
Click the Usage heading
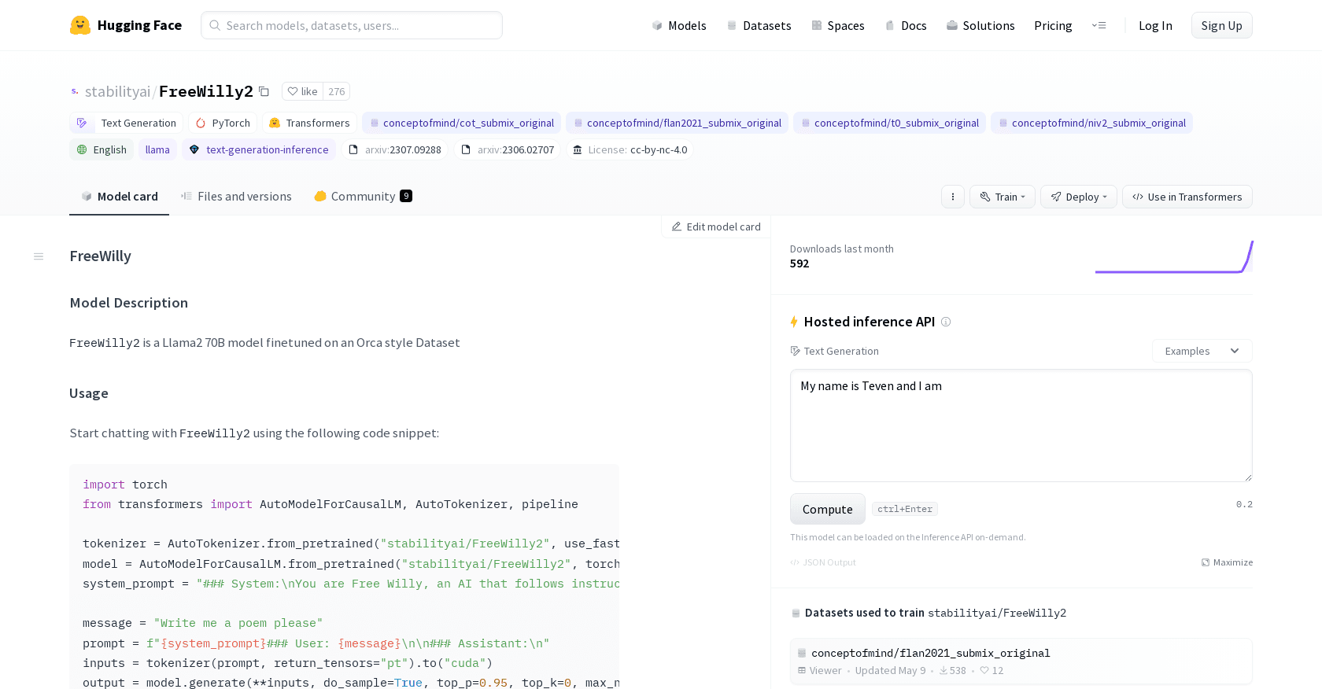tap(89, 393)
